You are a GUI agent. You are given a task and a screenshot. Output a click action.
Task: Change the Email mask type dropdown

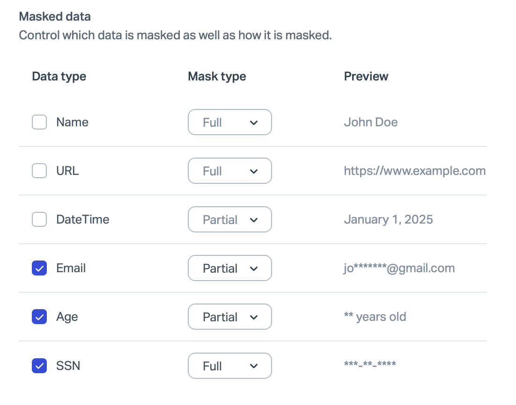(229, 268)
